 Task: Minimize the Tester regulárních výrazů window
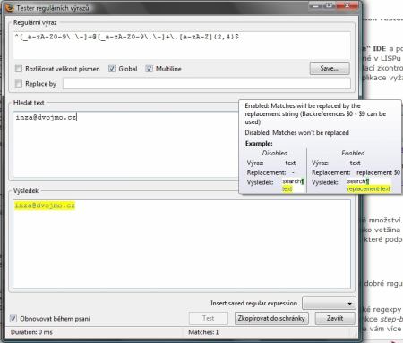[315, 5]
